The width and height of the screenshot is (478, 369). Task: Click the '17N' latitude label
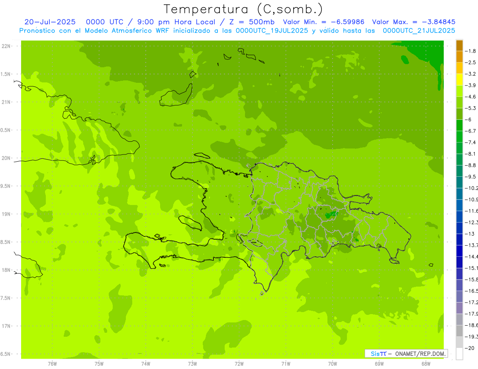[x=6, y=326]
